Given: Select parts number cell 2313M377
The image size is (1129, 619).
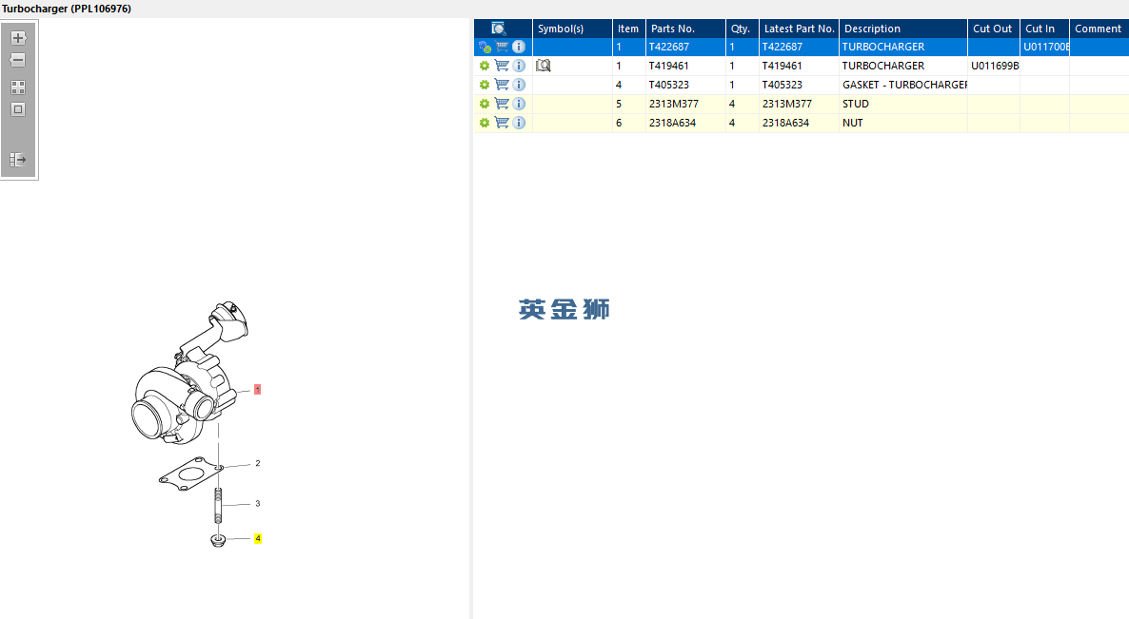Looking at the screenshot, I should point(685,104).
